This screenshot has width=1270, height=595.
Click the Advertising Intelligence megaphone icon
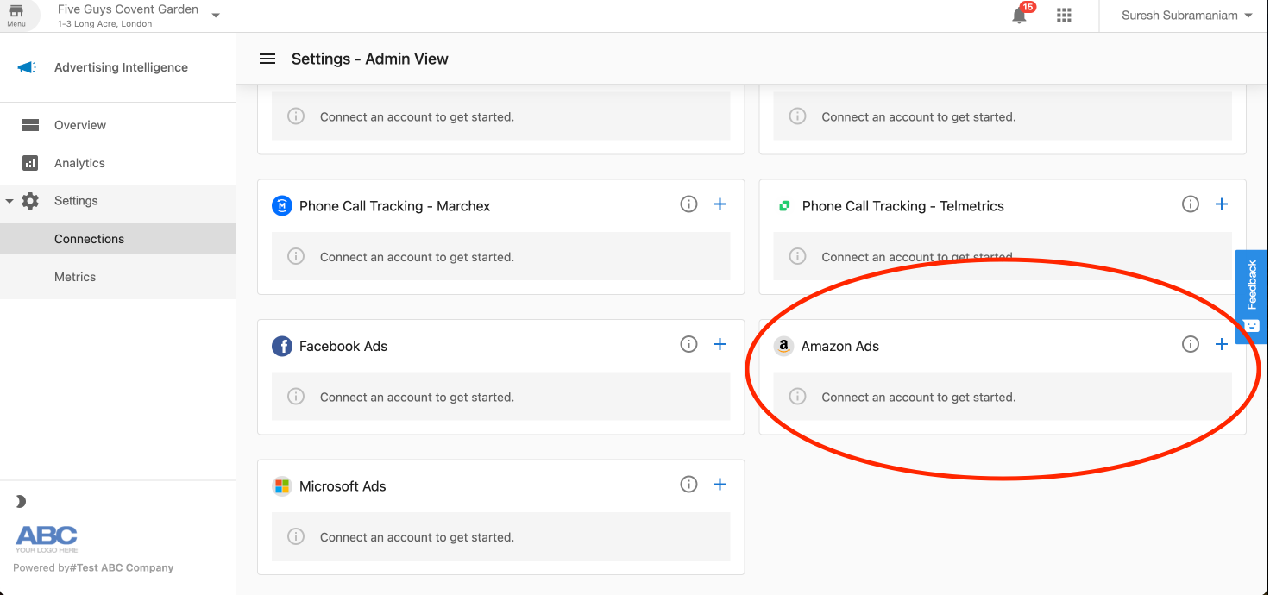(27, 66)
